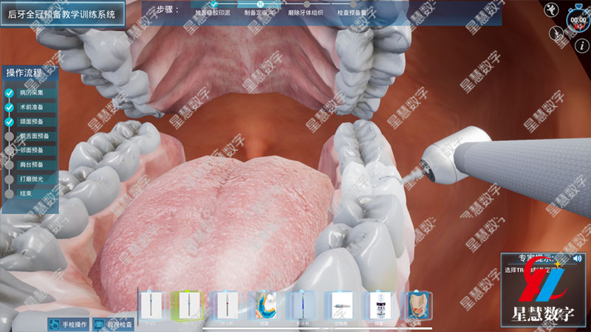
Task: Select the first TF-series bur thumbnail
Action: [153, 304]
